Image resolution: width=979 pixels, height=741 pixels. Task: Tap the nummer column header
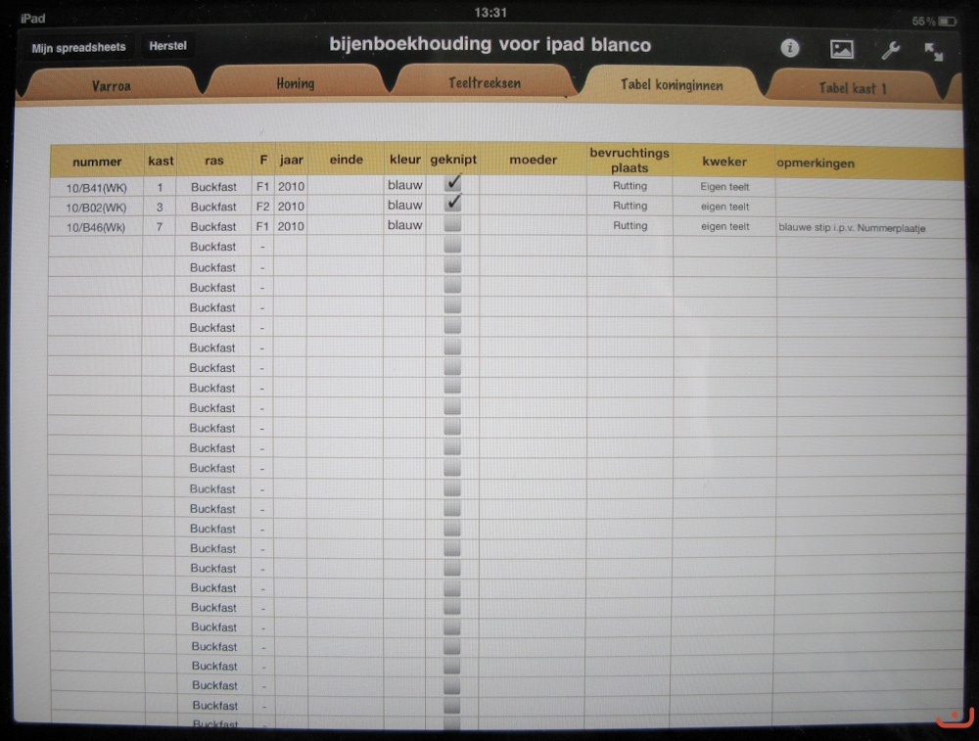tap(97, 162)
